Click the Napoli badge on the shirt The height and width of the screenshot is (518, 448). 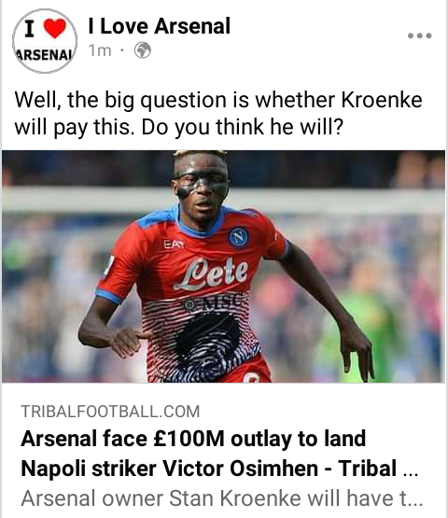coord(238,236)
